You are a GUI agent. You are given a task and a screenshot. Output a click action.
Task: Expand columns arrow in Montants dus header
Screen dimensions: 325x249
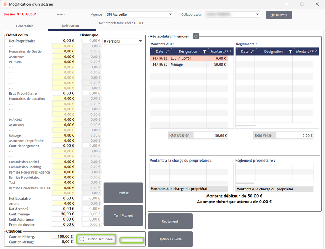click(x=230, y=51)
